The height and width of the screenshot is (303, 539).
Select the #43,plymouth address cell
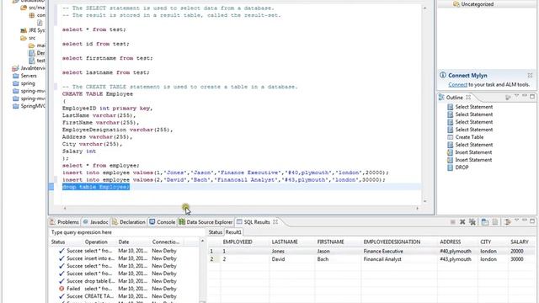click(457, 259)
